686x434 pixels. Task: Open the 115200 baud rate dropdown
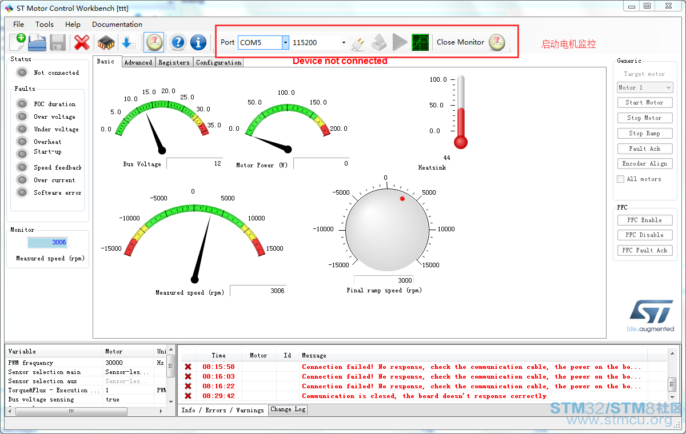(x=344, y=42)
